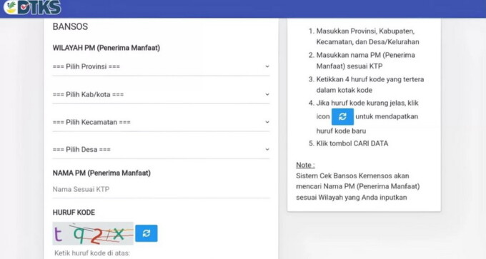The width and height of the screenshot is (486, 259).
Task: Refresh the captcha with the blue reload button
Action: (147, 233)
